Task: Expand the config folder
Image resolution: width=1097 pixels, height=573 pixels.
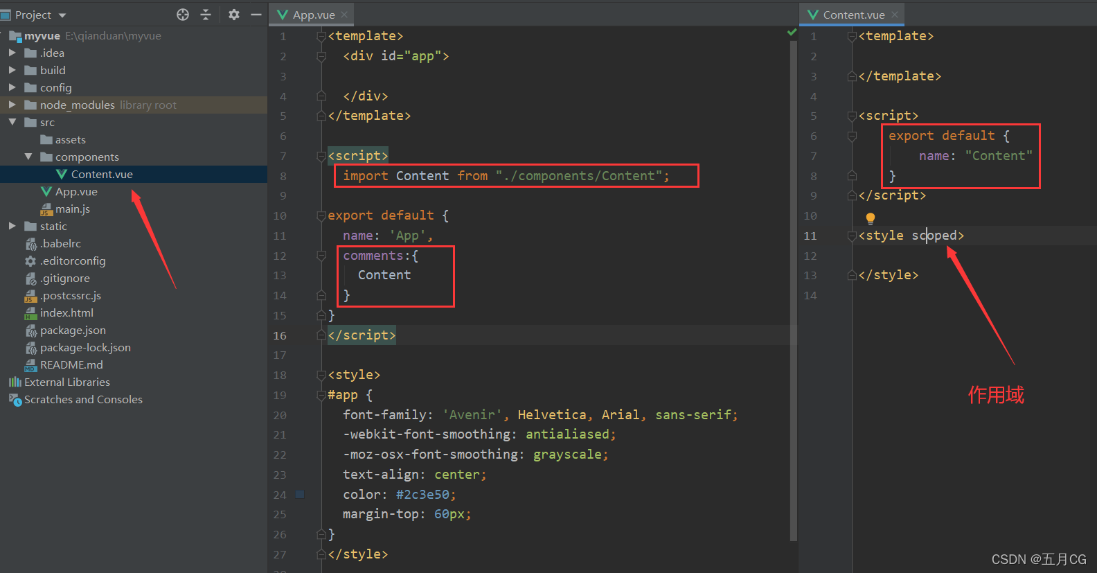Action: point(12,87)
